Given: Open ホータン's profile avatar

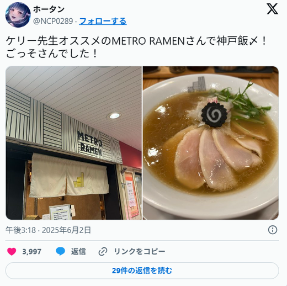Looking at the screenshot, I should [x=18, y=15].
